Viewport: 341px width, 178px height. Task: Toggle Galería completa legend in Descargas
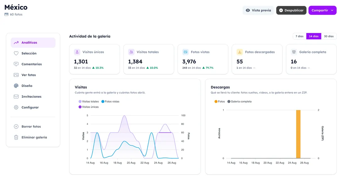(239, 102)
